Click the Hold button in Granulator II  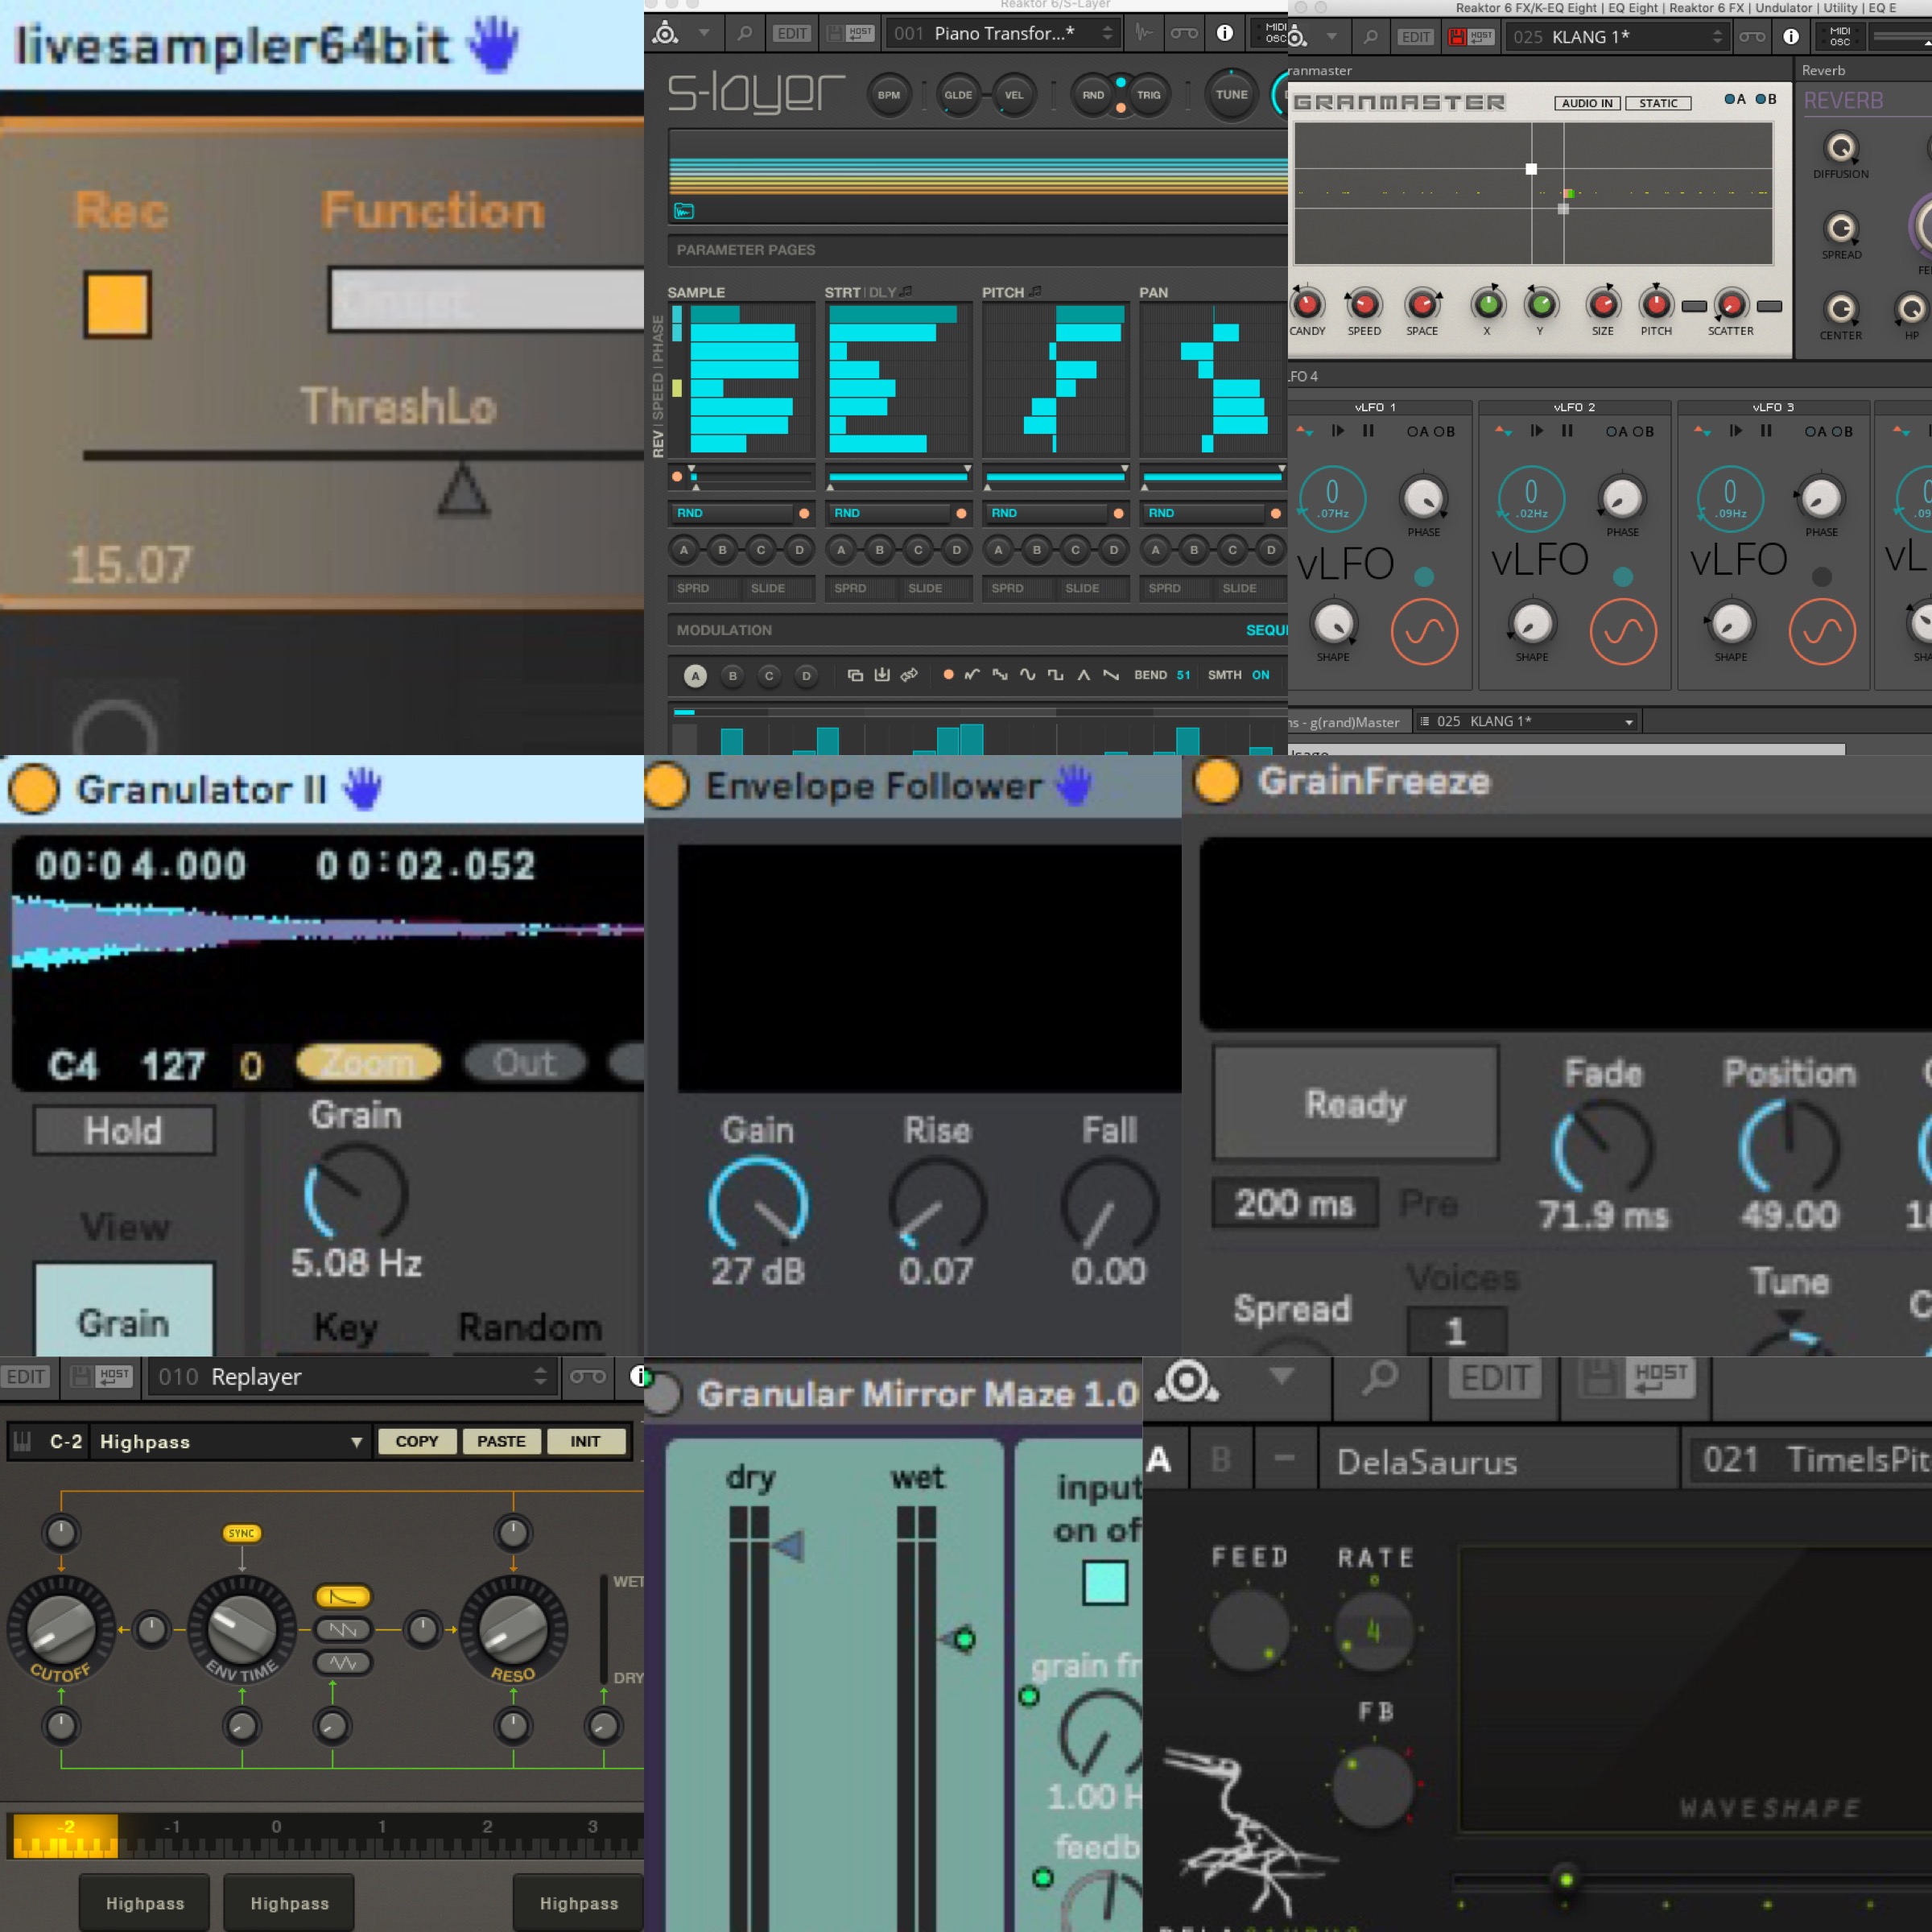pos(124,1131)
